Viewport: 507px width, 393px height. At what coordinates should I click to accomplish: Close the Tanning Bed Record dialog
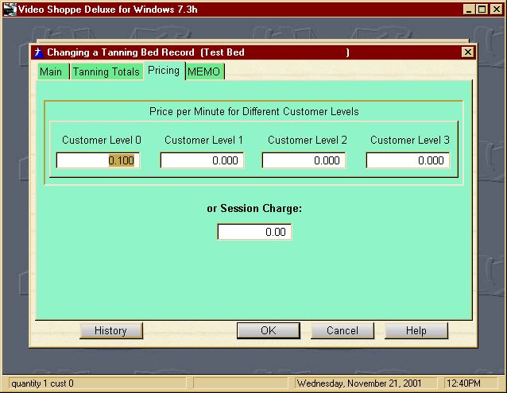467,52
